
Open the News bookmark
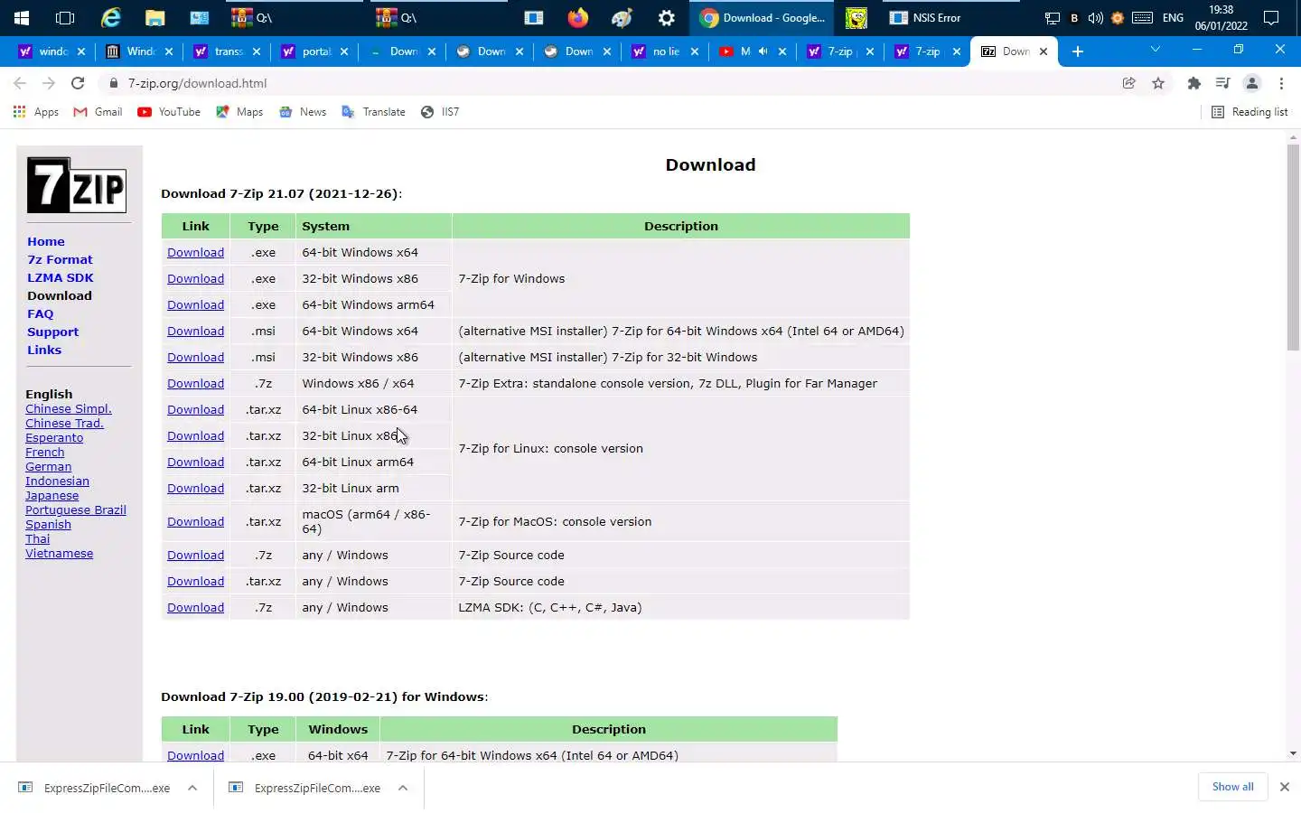(x=303, y=112)
